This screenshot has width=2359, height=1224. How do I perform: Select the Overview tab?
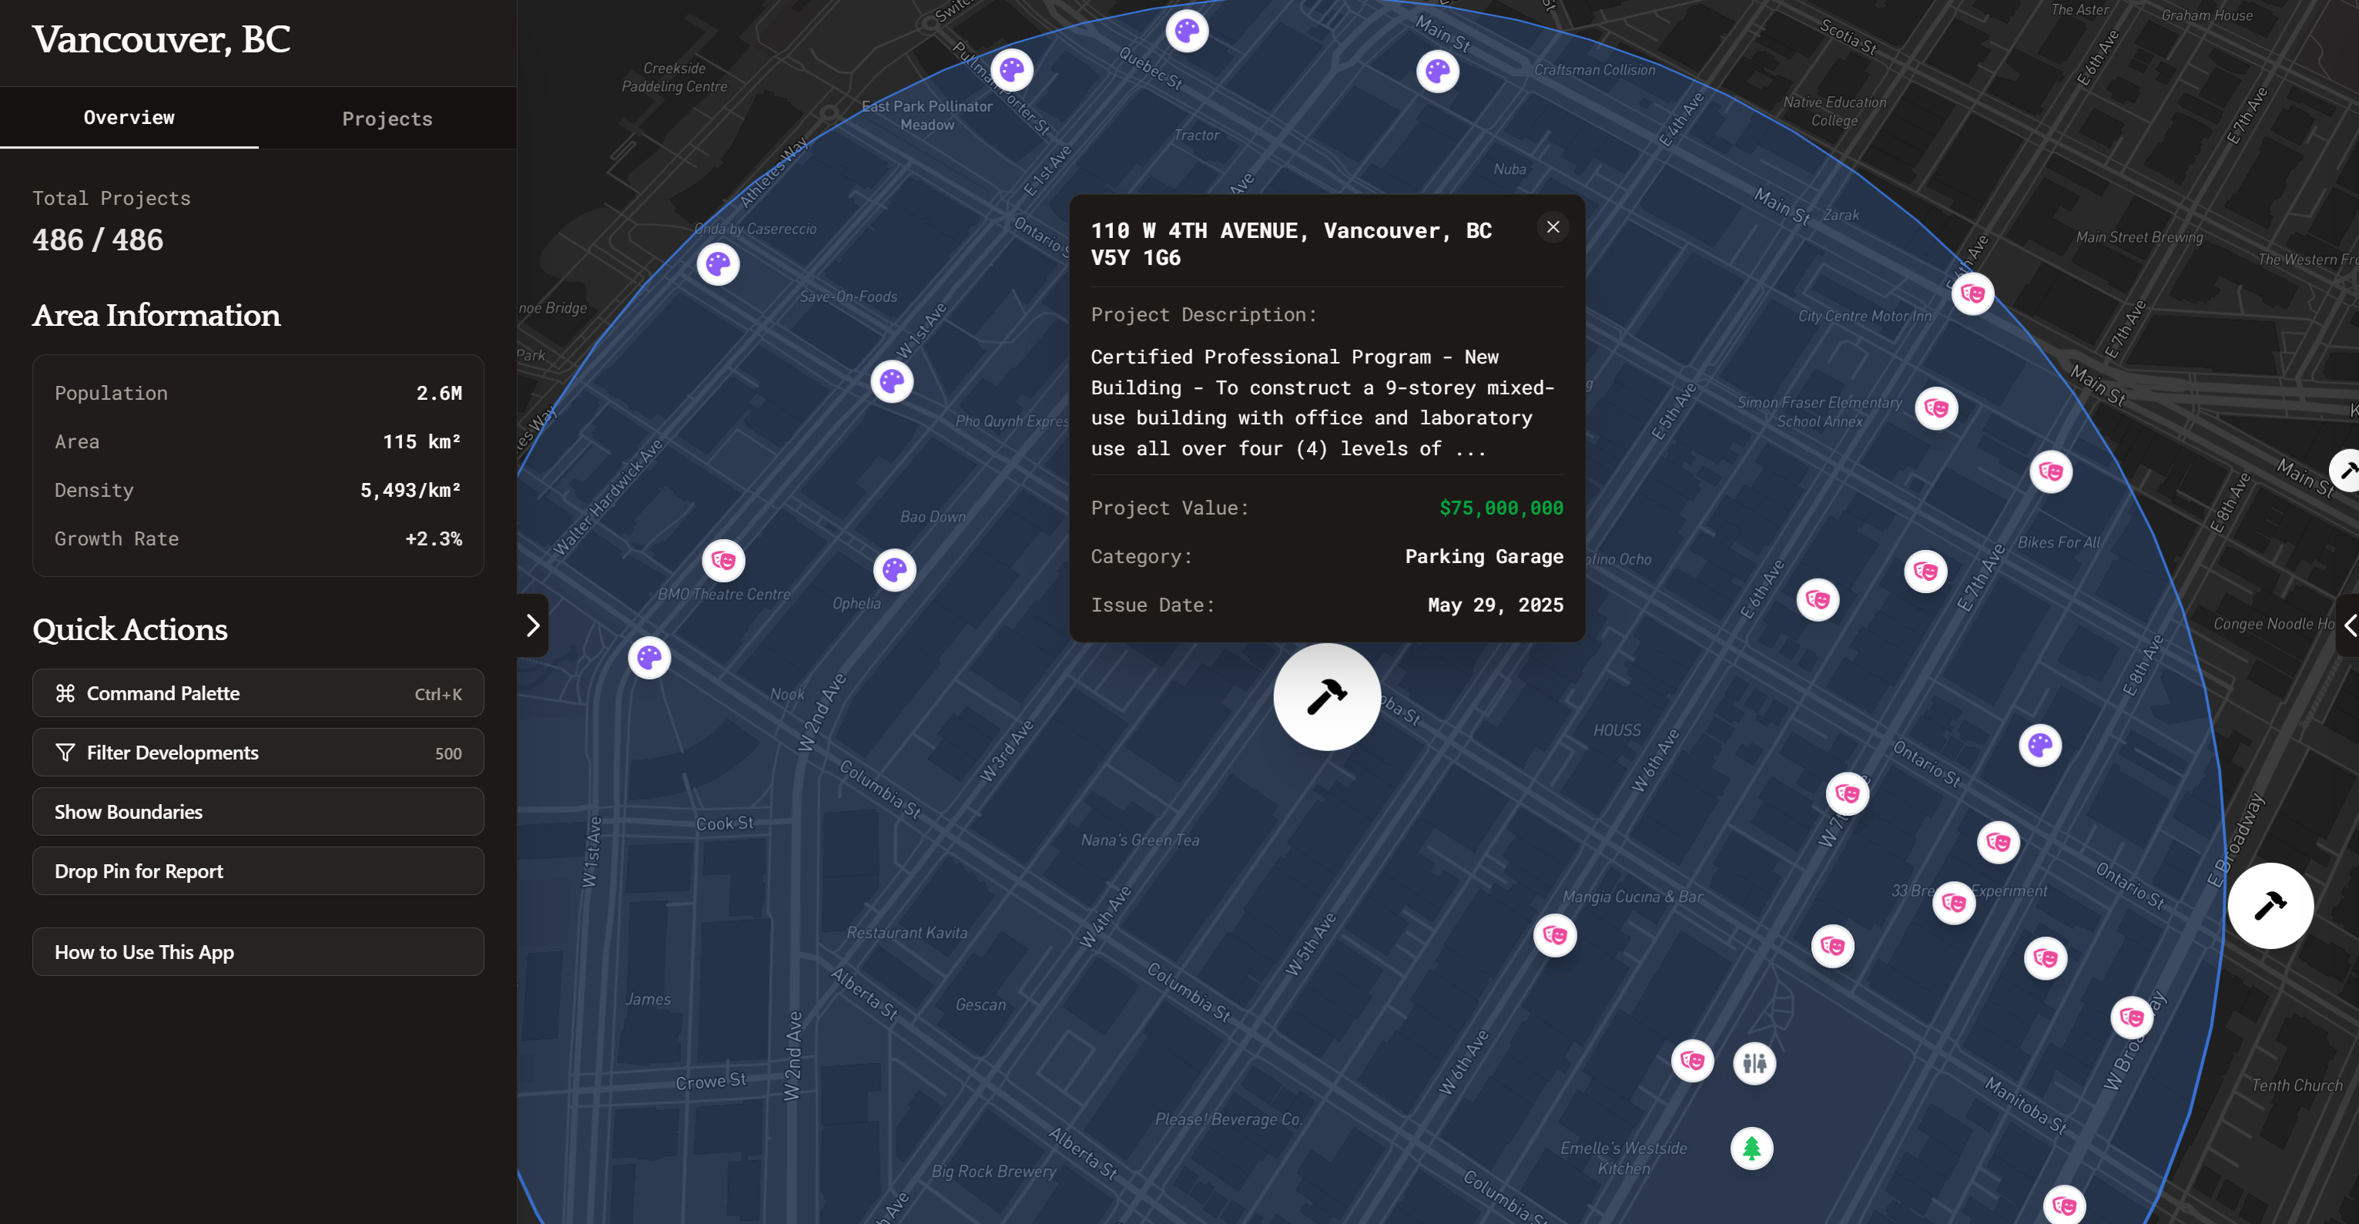point(129,117)
